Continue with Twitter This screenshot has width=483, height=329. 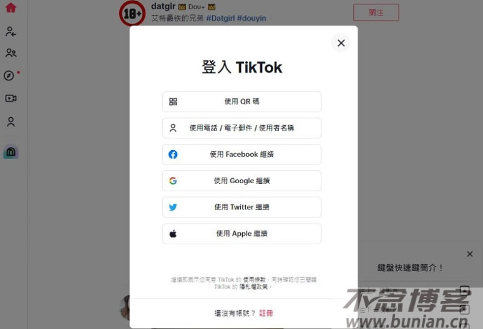click(x=241, y=207)
